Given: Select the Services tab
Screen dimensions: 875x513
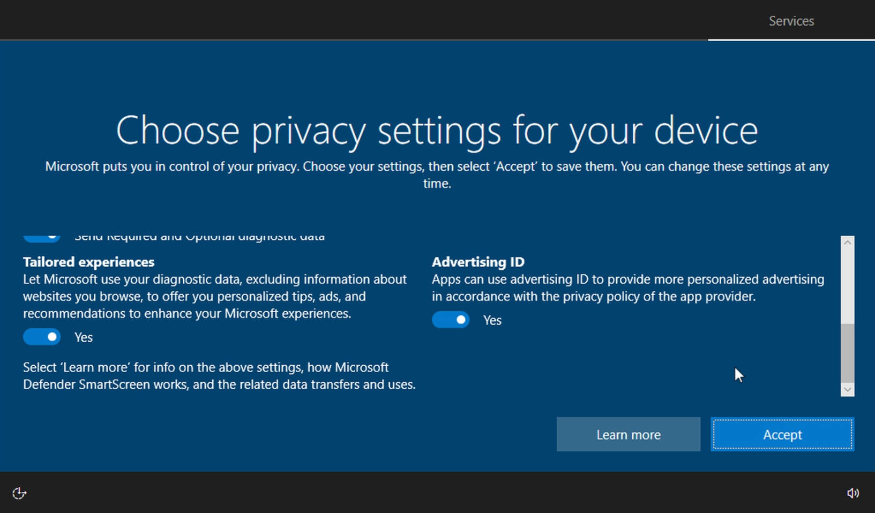Looking at the screenshot, I should [x=791, y=21].
